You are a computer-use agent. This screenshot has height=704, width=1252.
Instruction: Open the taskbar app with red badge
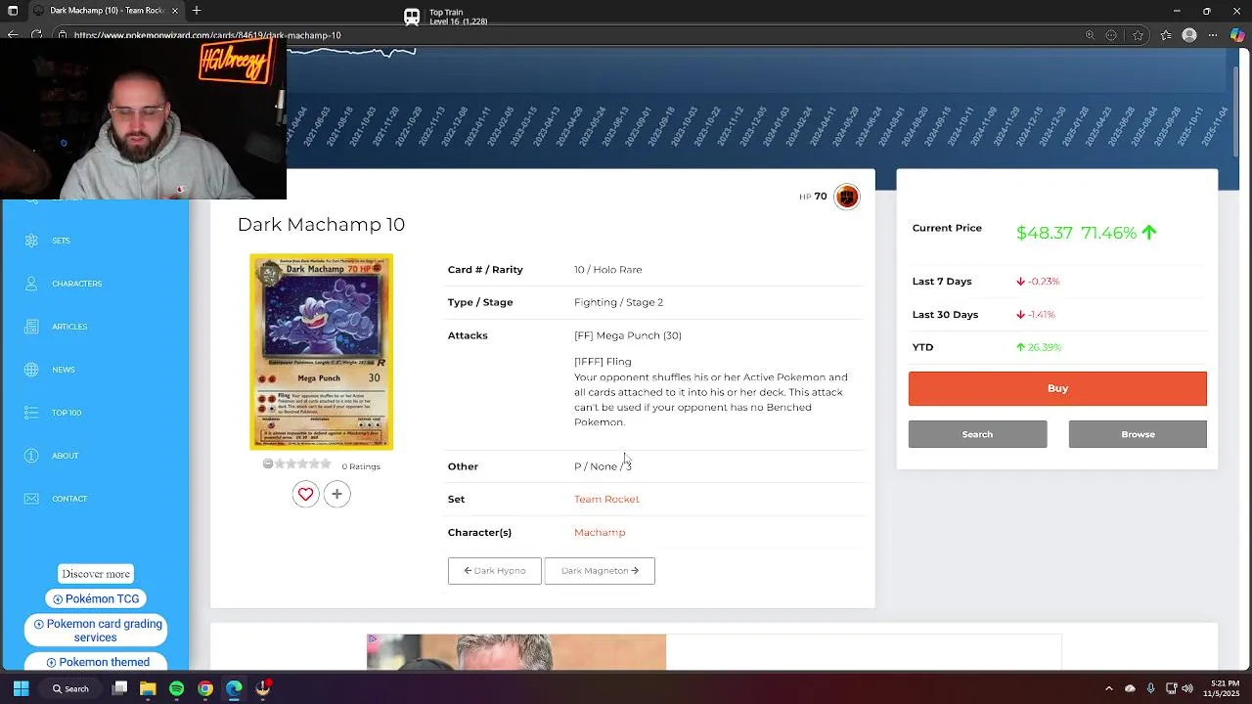click(x=263, y=688)
